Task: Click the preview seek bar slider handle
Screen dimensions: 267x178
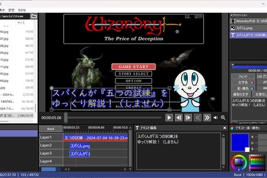Action: [x=66, y=117]
